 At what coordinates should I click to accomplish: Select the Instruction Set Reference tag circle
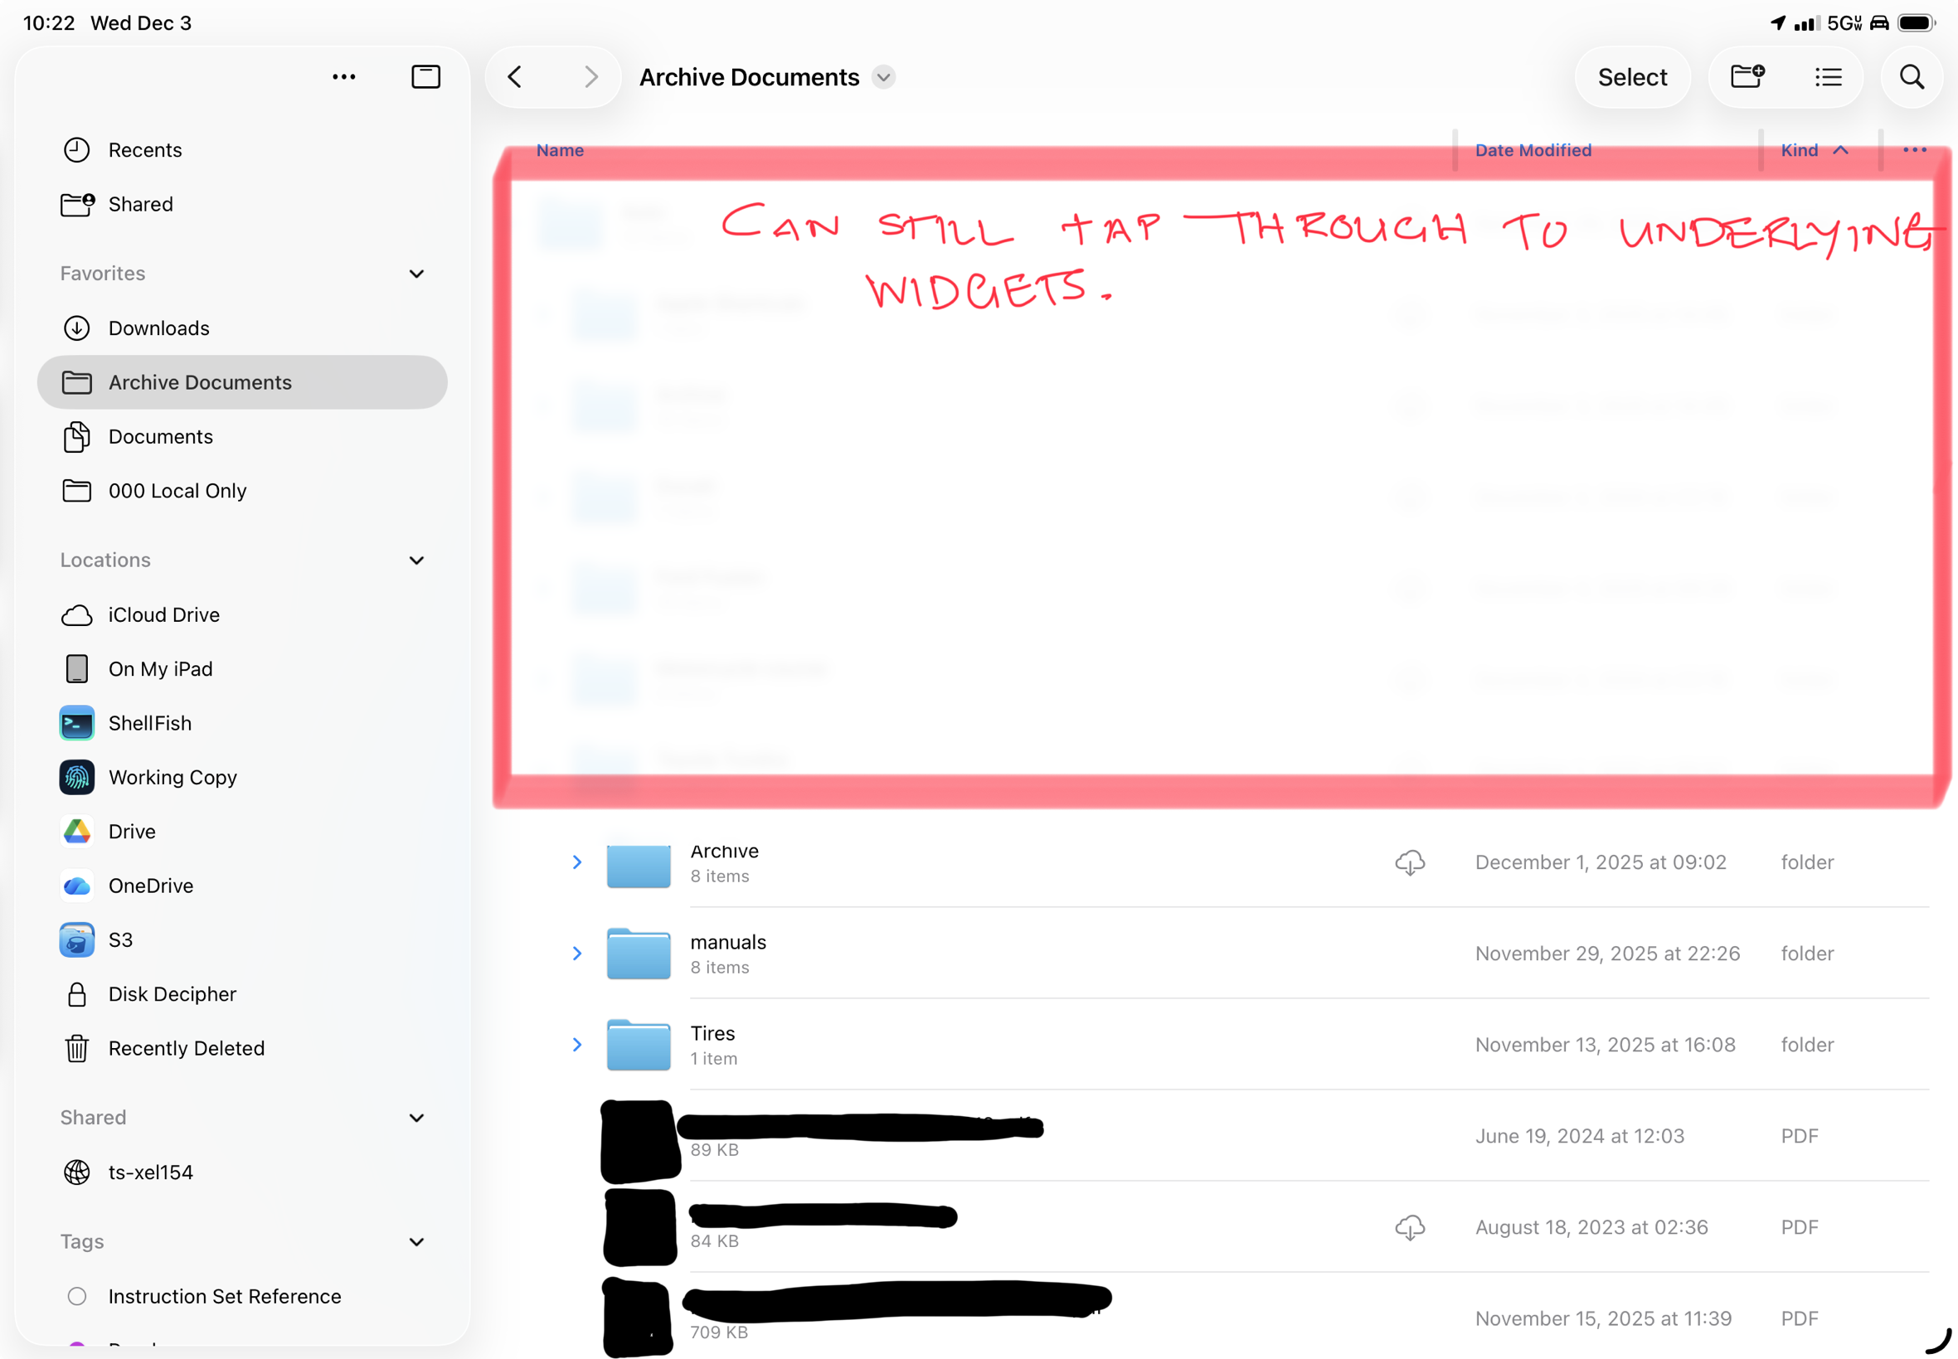coord(76,1296)
